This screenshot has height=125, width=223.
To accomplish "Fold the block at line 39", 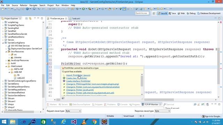I will pyautogui.click(x=53, y=89).
